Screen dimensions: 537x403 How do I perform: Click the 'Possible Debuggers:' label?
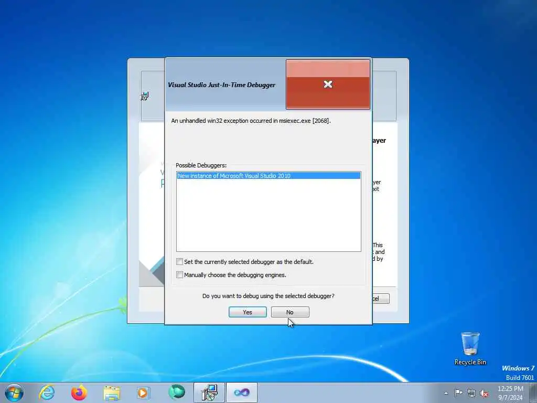201,165
